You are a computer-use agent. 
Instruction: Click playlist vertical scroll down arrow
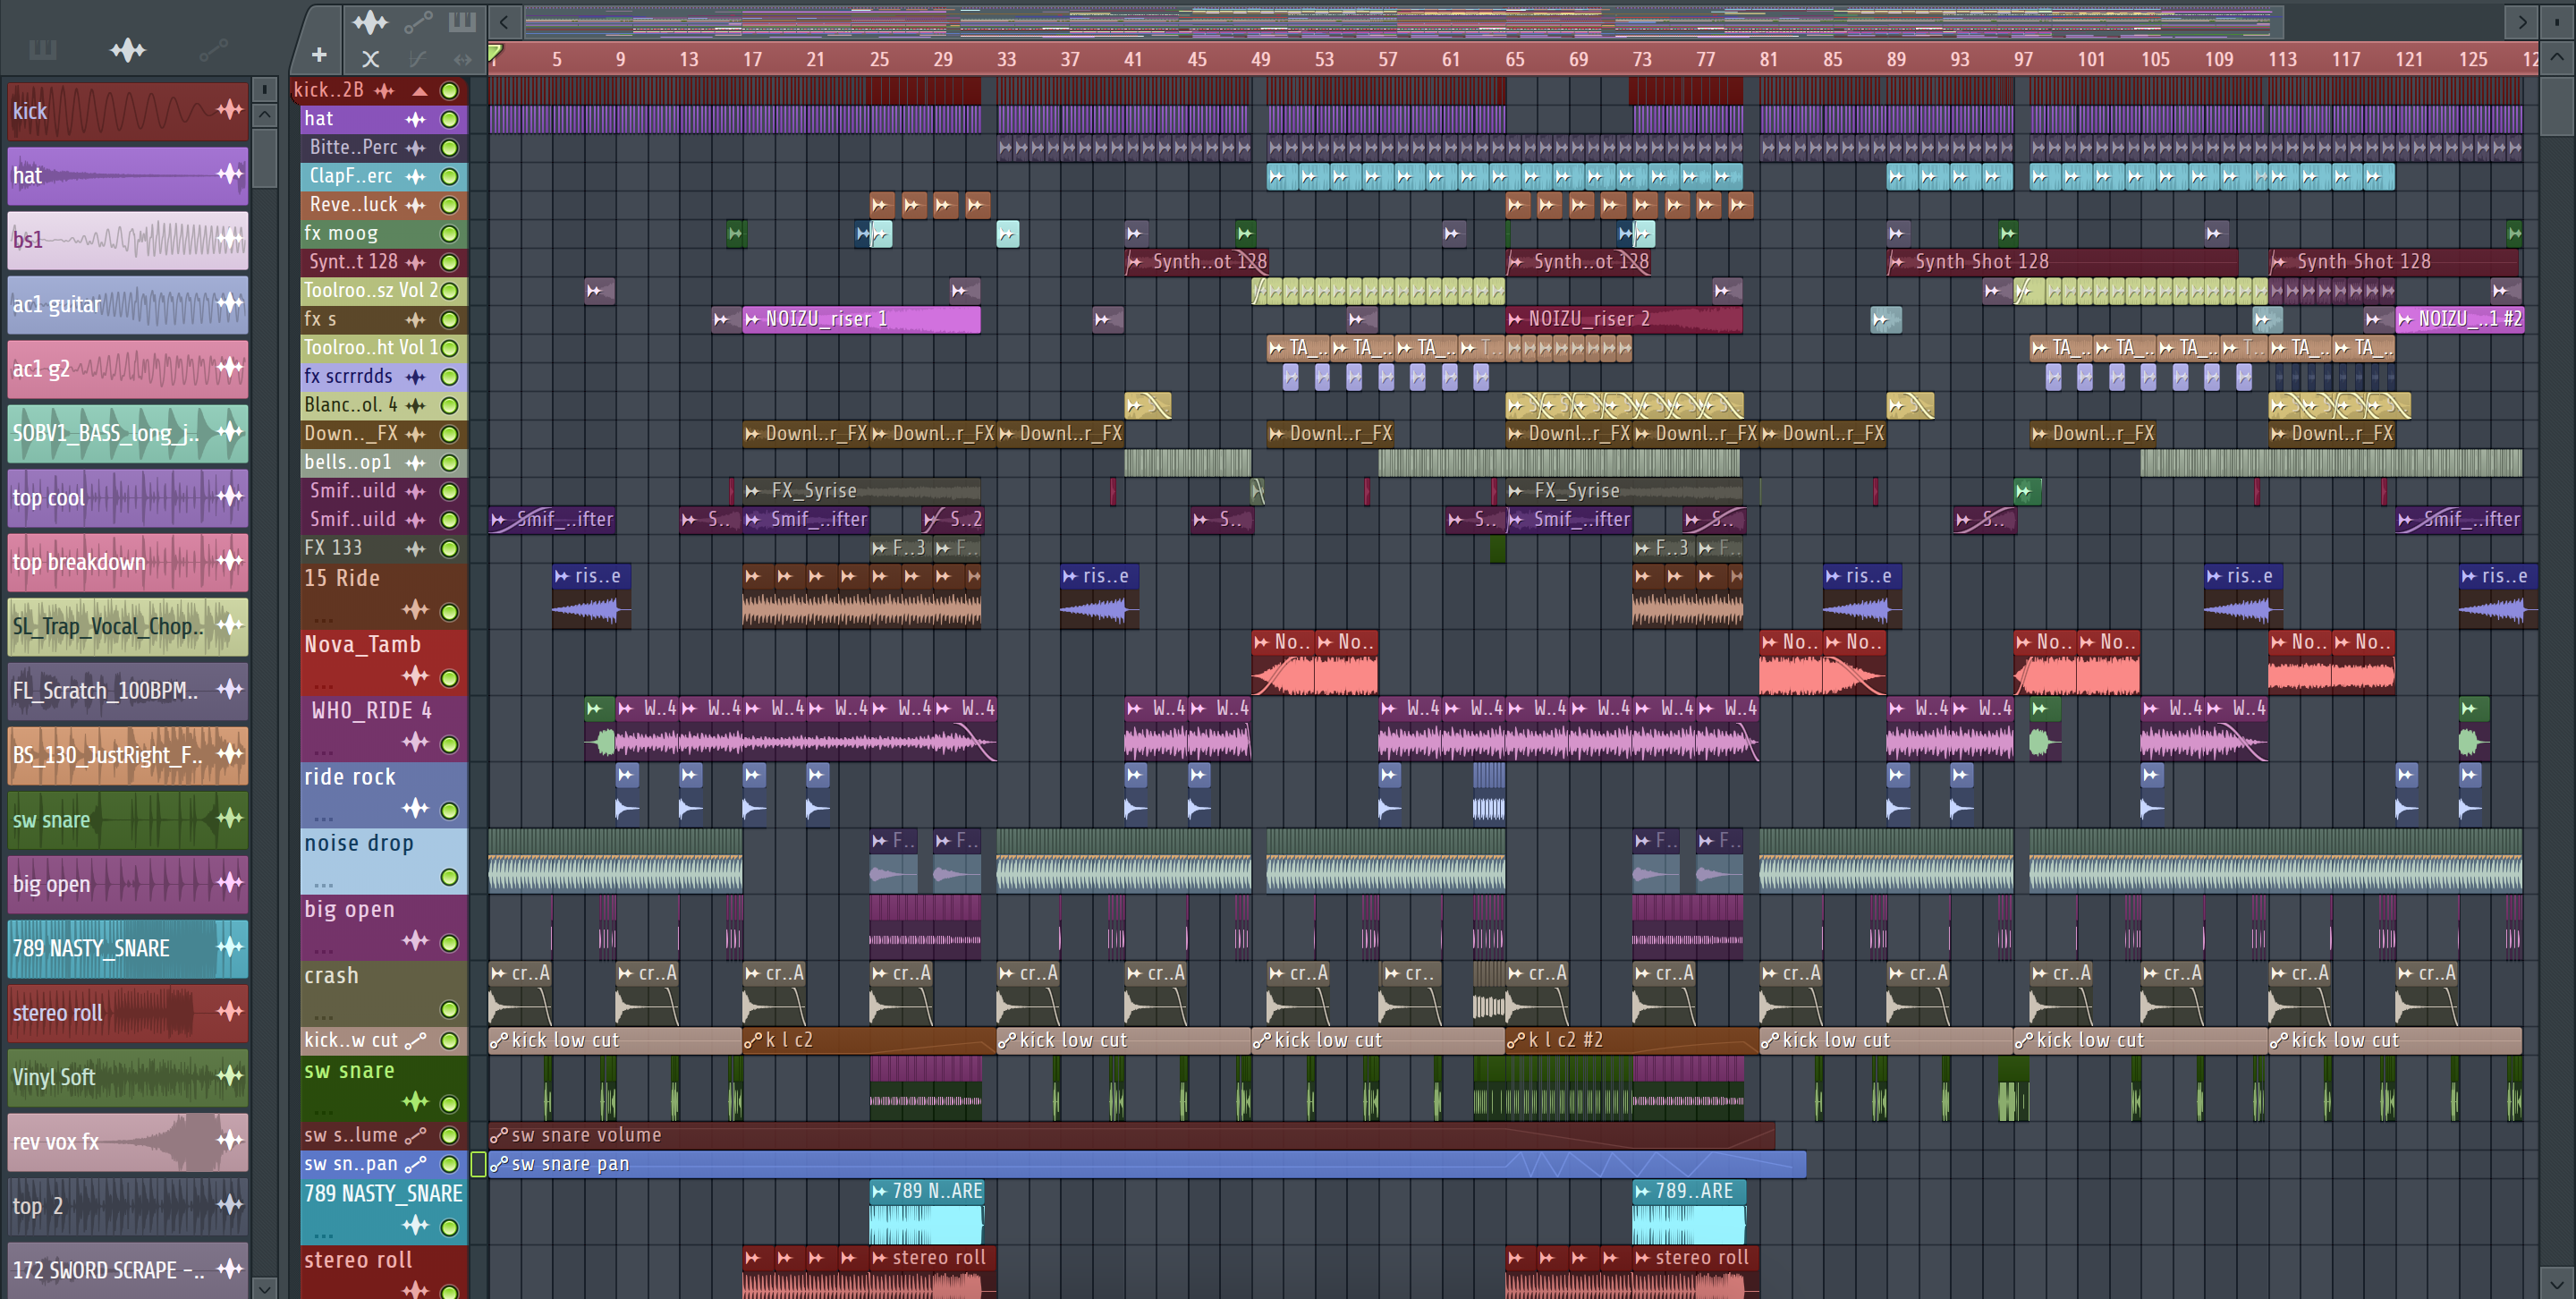(x=2557, y=1283)
